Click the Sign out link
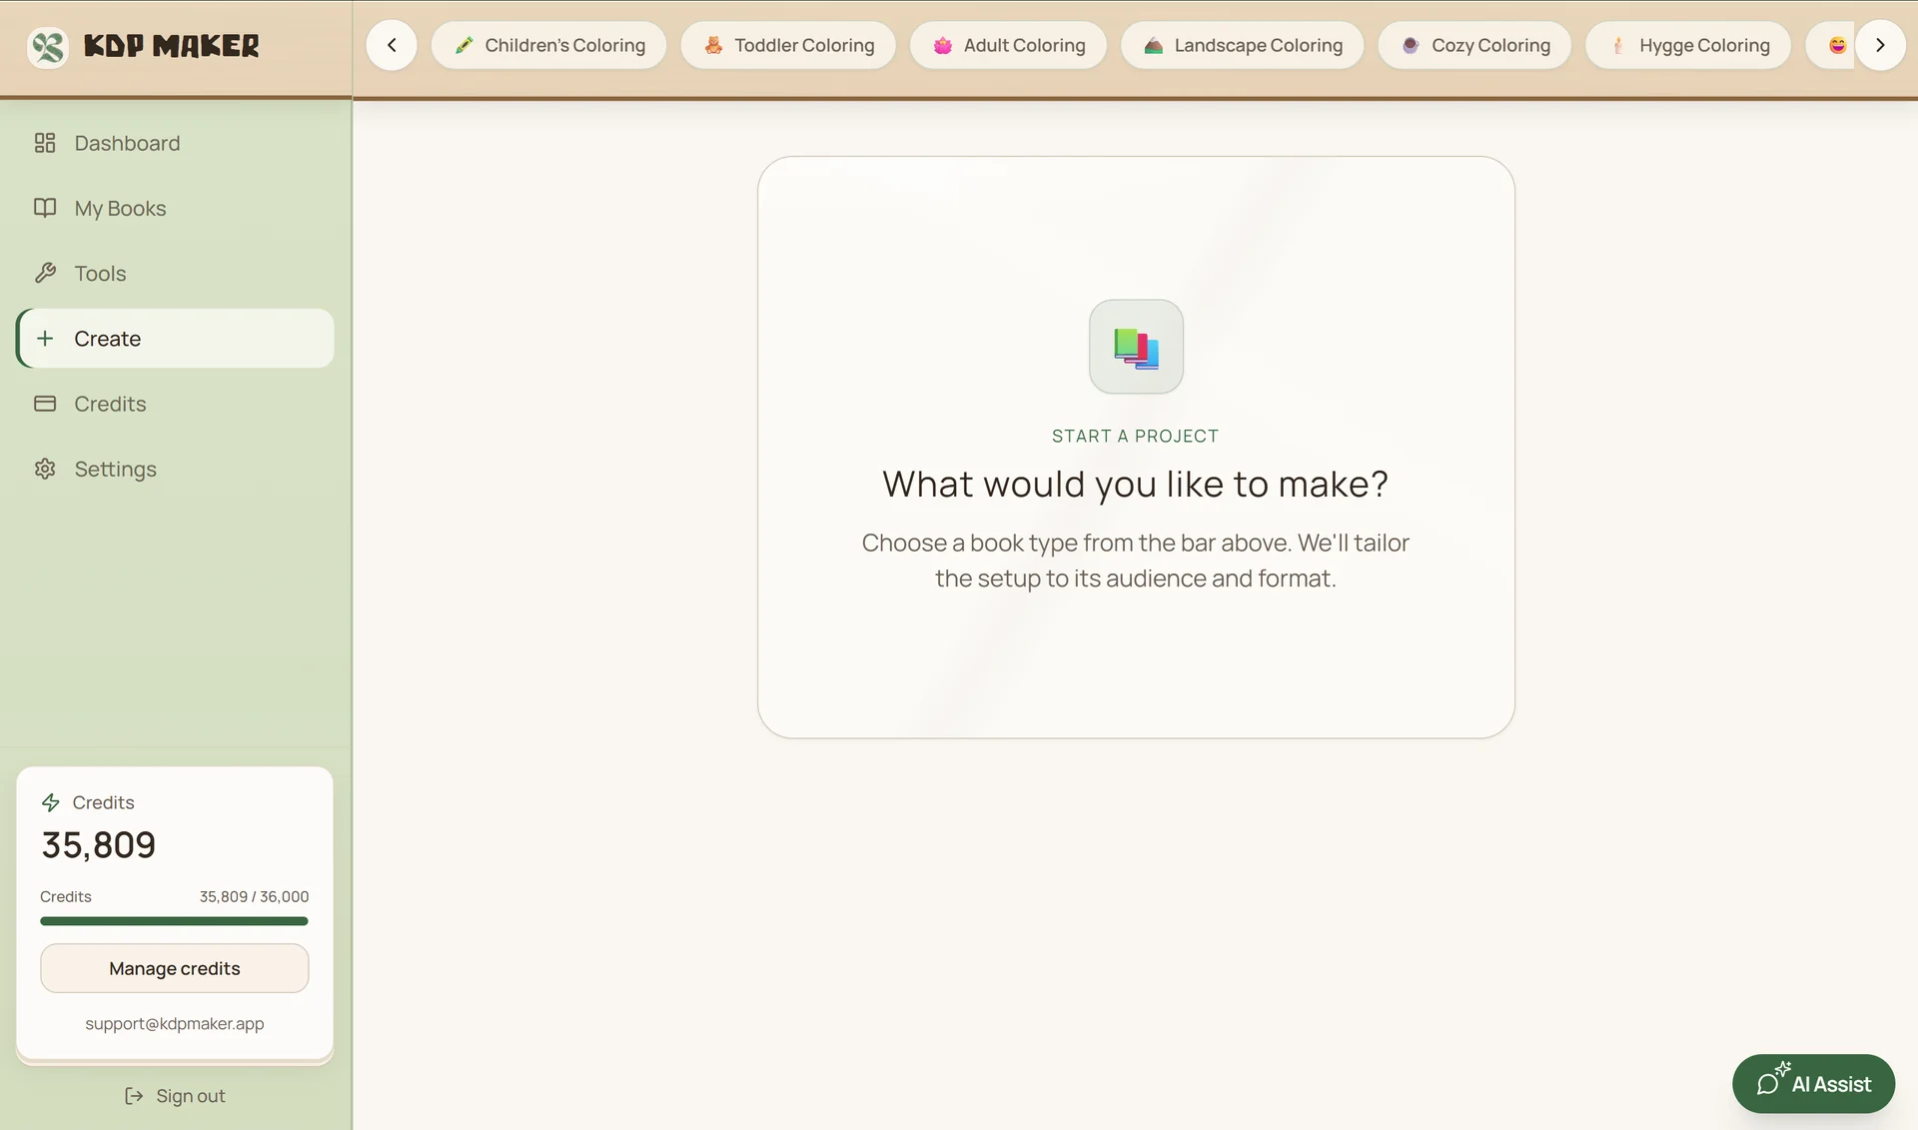Image resolution: width=1918 pixels, height=1130 pixels. [x=175, y=1096]
